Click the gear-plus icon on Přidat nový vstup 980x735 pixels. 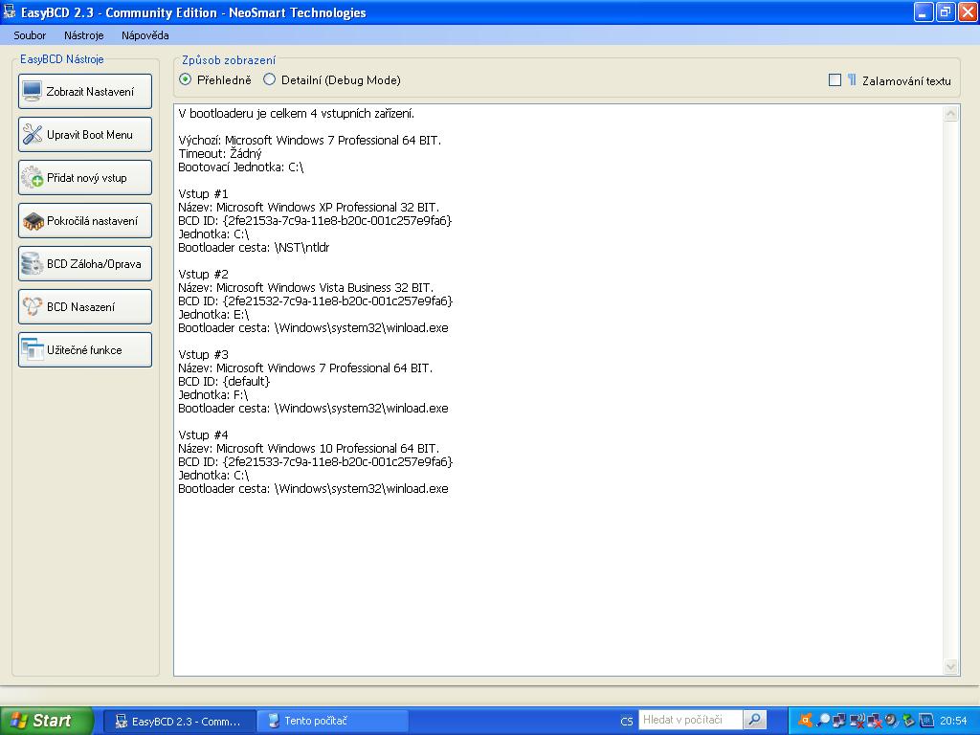(33, 177)
